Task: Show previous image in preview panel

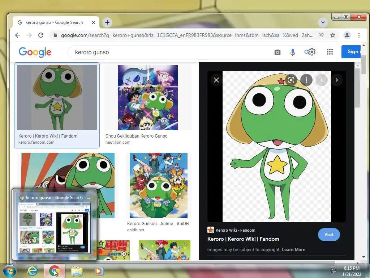Action: tap(321, 80)
